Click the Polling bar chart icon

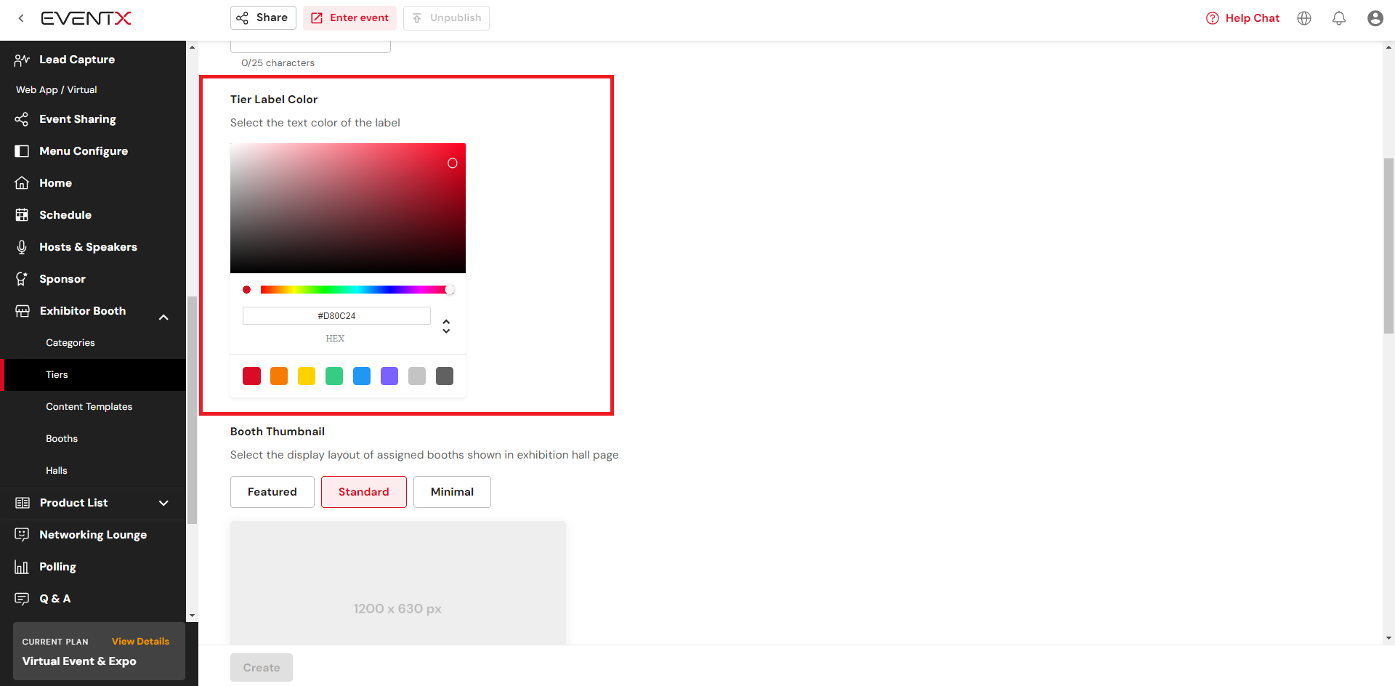(x=22, y=567)
